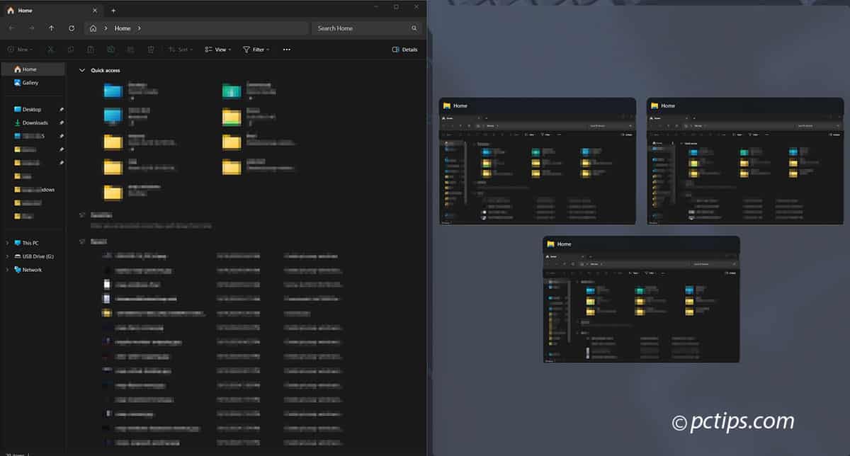Open a new tab with the plus button

[x=113, y=11]
